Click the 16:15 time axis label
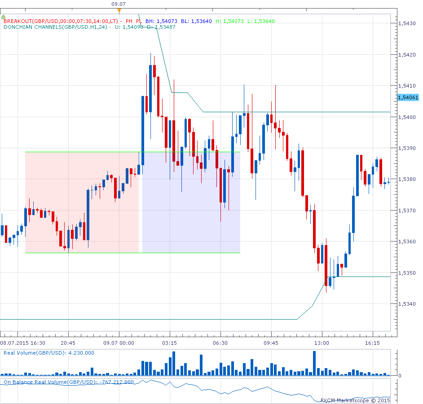This screenshot has width=423, height=404. pos(373,343)
